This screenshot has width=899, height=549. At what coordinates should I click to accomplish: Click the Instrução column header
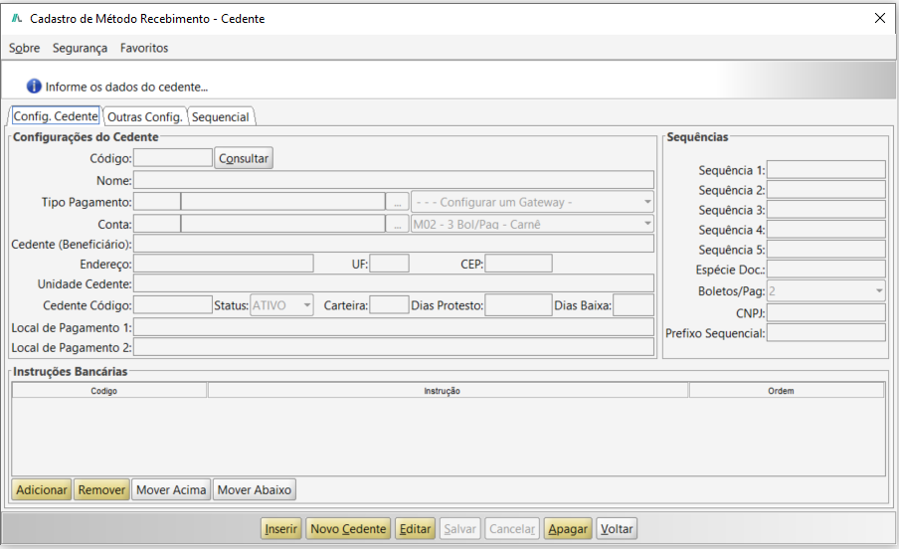pyautogui.click(x=448, y=391)
